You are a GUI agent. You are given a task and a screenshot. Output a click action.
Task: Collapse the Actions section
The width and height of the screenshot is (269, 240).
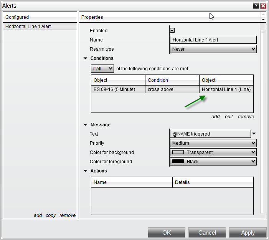85,171
